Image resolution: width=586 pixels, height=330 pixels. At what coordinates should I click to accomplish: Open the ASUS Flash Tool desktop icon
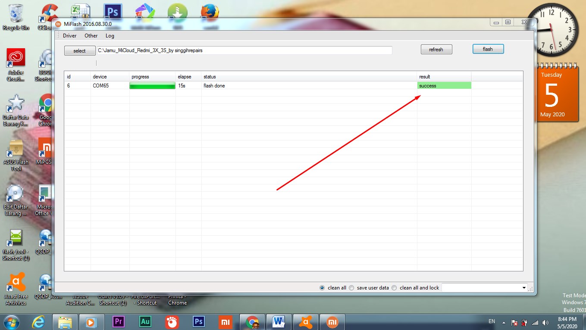(16, 155)
